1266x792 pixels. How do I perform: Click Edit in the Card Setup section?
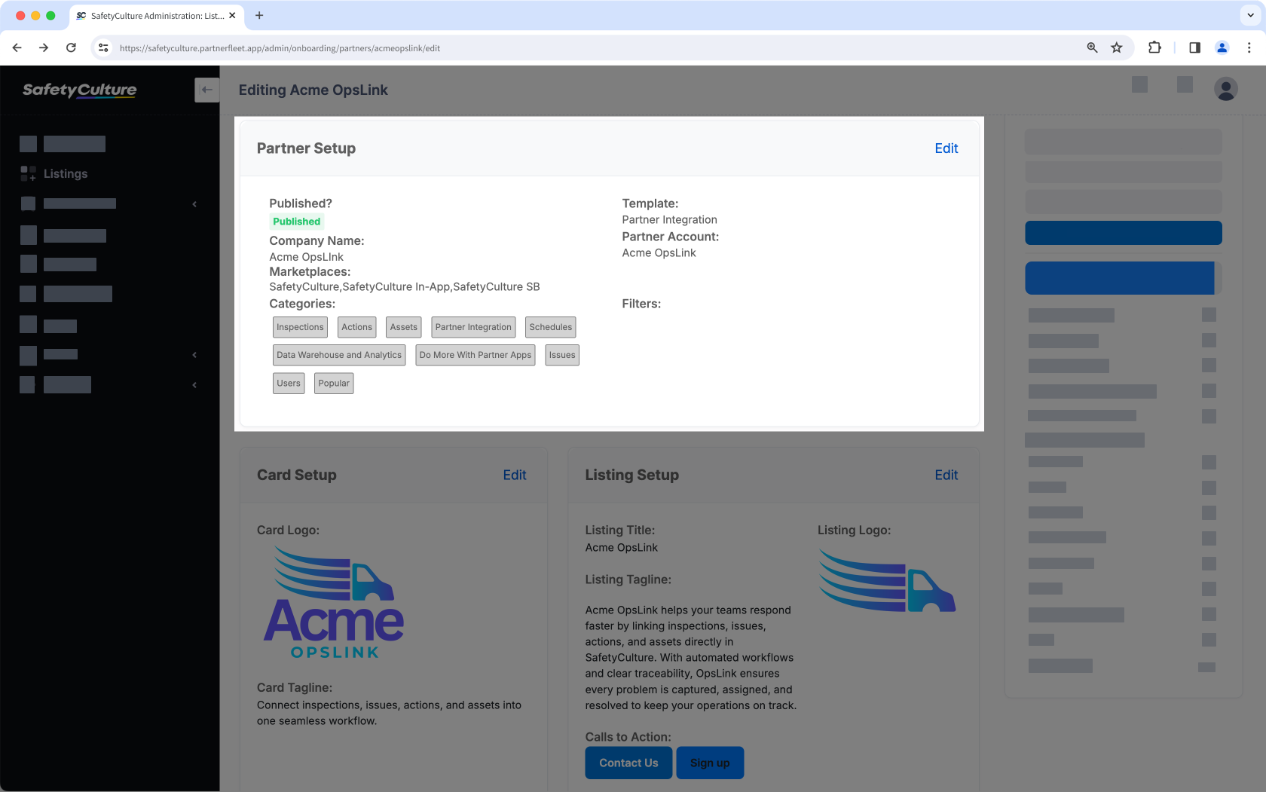[x=515, y=475]
